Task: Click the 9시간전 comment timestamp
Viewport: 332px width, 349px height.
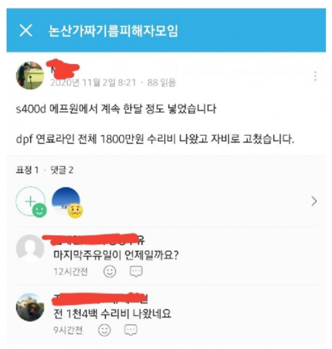Action: (x=68, y=330)
